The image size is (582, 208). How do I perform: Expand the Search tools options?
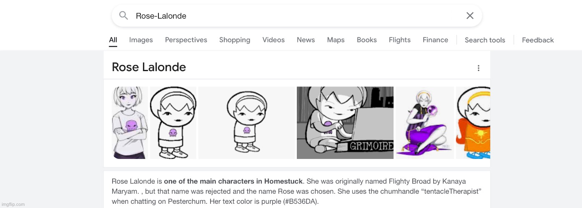(x=485, y=40)
